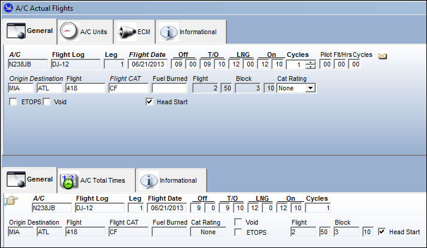The image size is (427, 248).
Task: Click the upper LNG hours field 12
Action: [235, 64]
